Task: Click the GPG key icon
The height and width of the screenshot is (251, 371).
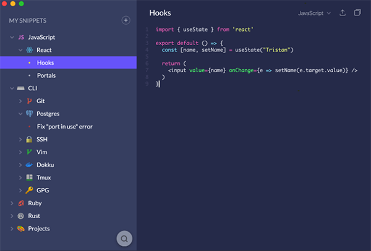Action: click(29, 190)
